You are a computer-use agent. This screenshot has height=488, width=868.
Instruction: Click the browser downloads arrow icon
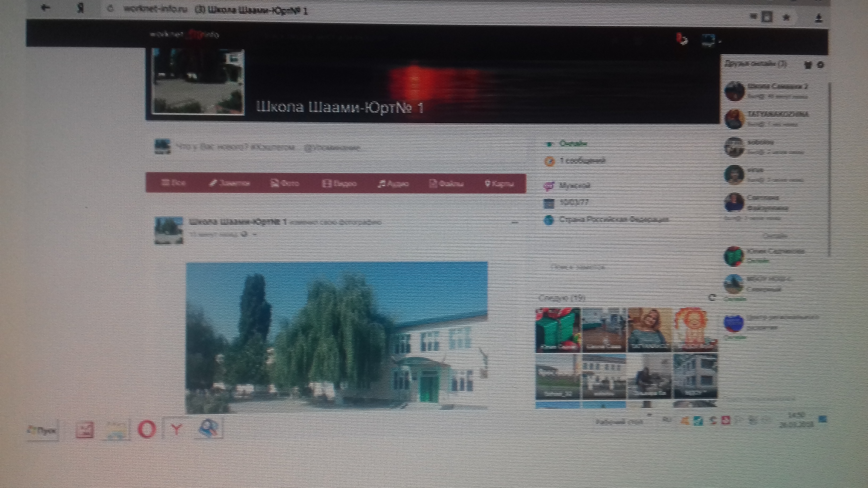click(x=819, y=18)
